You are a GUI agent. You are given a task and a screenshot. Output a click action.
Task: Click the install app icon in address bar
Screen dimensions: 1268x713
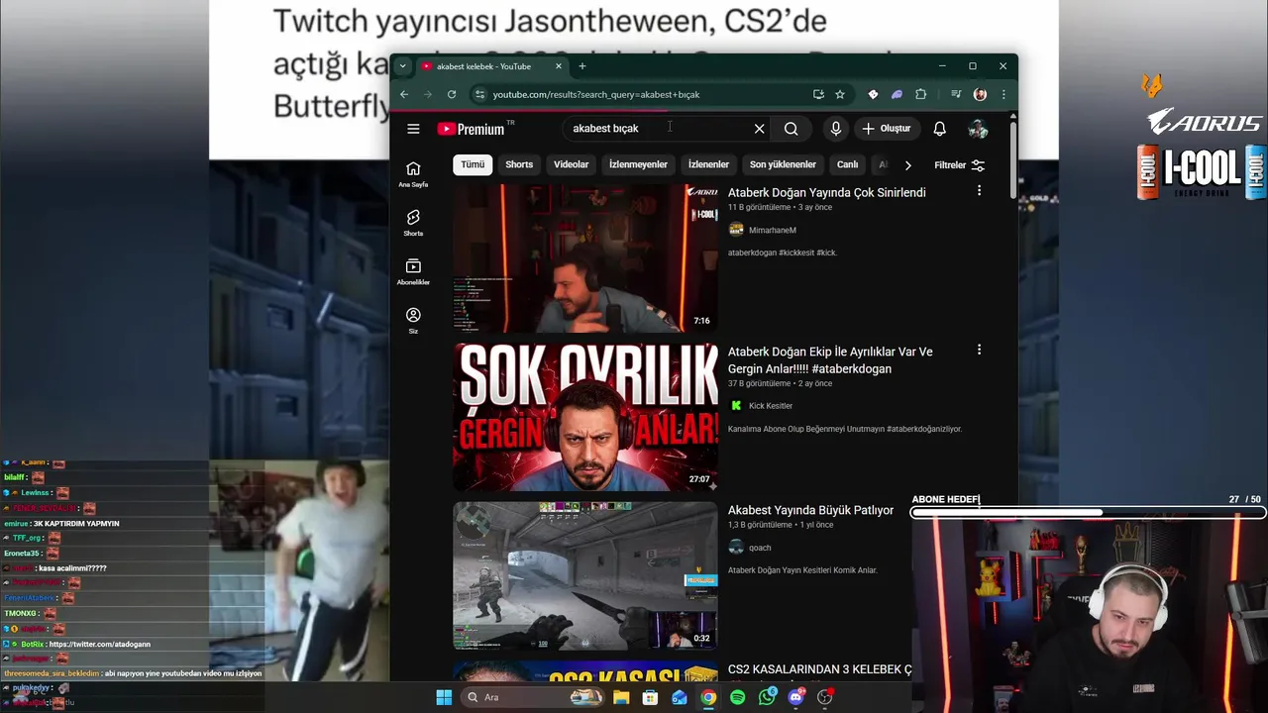click(x=818, y=94)
